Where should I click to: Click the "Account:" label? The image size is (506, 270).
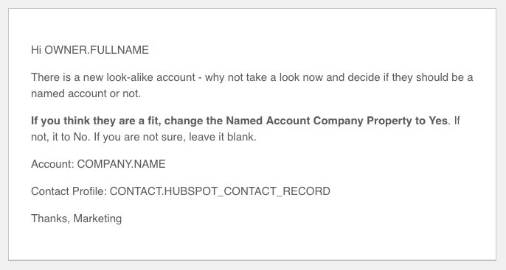point(53,164)
